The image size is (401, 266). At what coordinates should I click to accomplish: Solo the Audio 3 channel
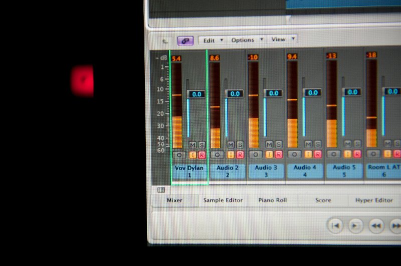(x=279, y=144)
